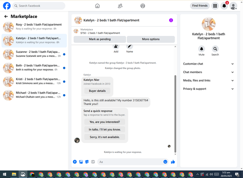Click into the Search Facebook field
This screenshot has height=178, width=243.
pyautogui.click(x=39, y=6)
